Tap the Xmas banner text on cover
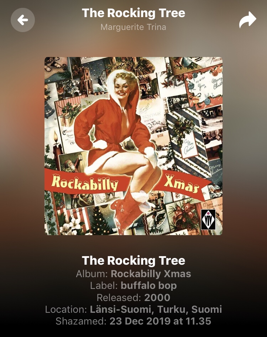267x337 pixels. [x=182, y=183]
